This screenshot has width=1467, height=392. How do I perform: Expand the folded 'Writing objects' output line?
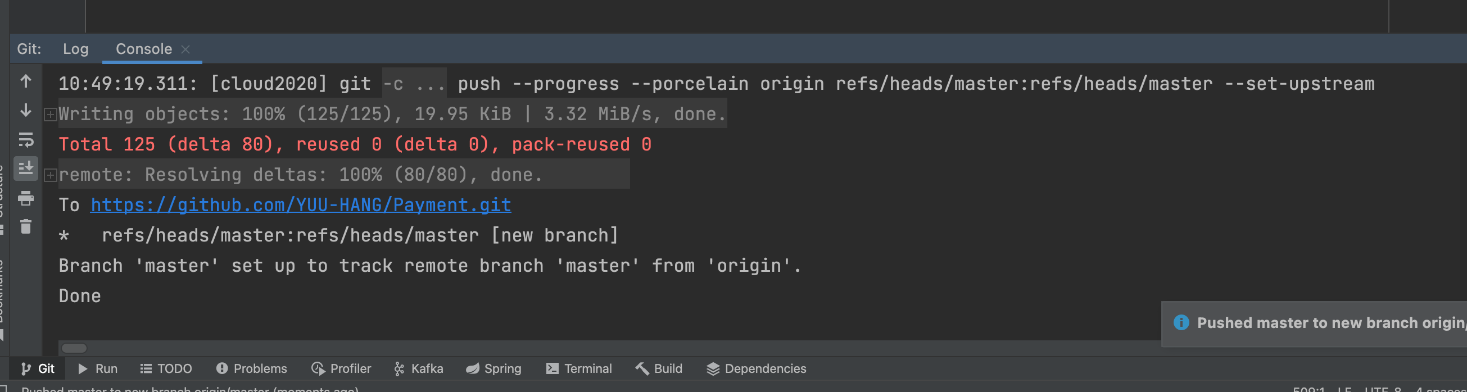point(50,115)
